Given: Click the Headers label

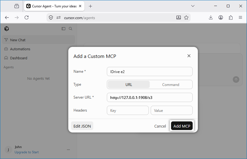Looking at the screenshot, I should tap(80, 110).
